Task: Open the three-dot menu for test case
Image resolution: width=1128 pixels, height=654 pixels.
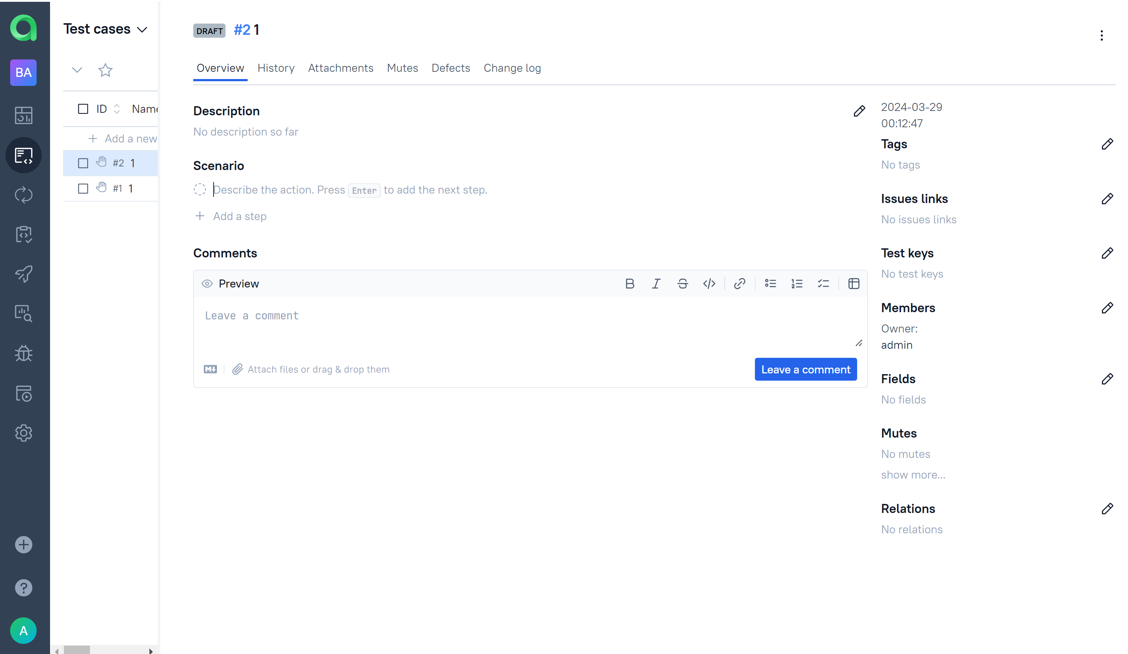Action: tap(1101, 36)
